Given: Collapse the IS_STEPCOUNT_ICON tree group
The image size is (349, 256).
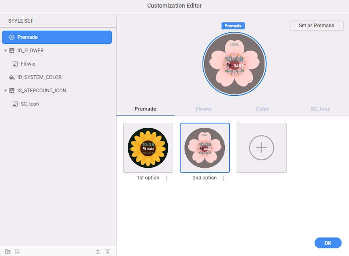Looking at the screenshot, I should (5, 91).
